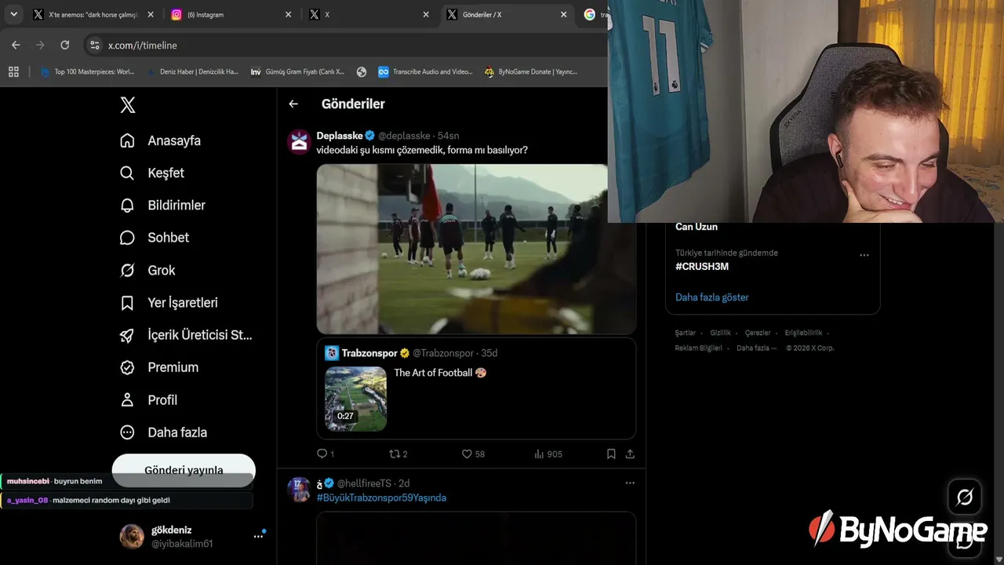Close the Gönderiler / X tab
Image resolution: width=1004 pixels, height=565 pixels.
(x=564, y=14)
